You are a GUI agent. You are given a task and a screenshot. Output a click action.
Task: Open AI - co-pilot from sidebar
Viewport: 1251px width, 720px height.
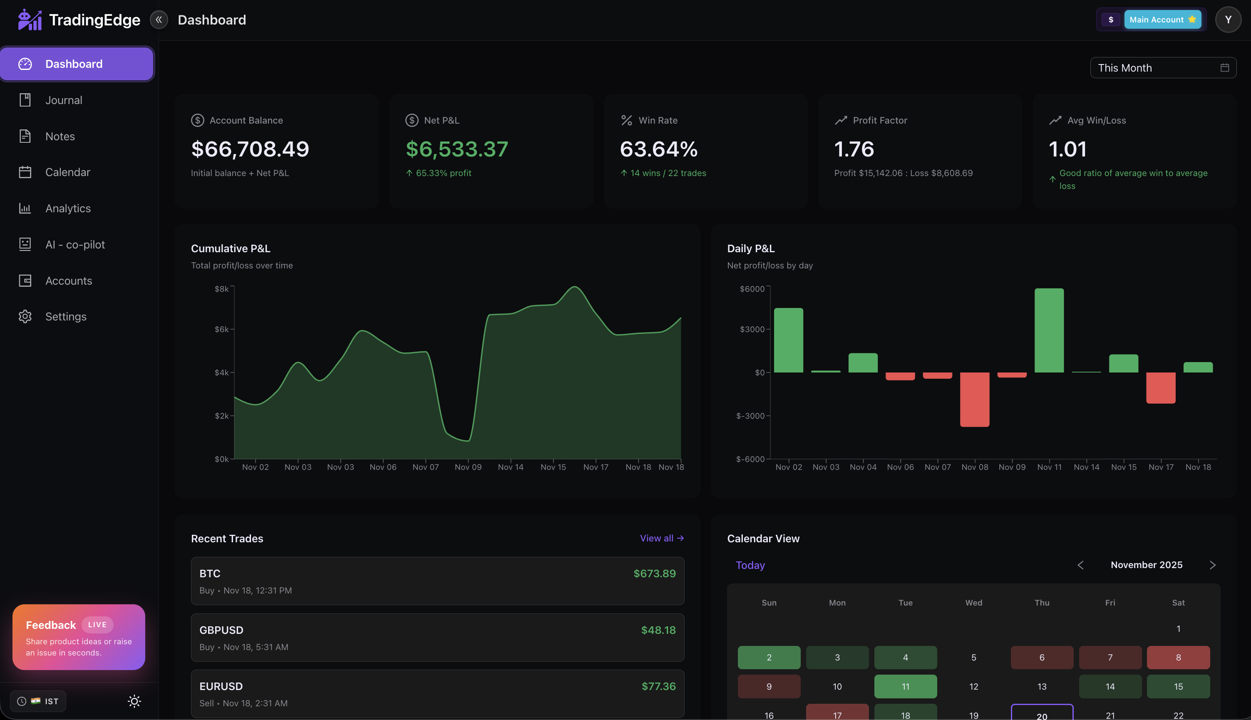pos(74,244)
